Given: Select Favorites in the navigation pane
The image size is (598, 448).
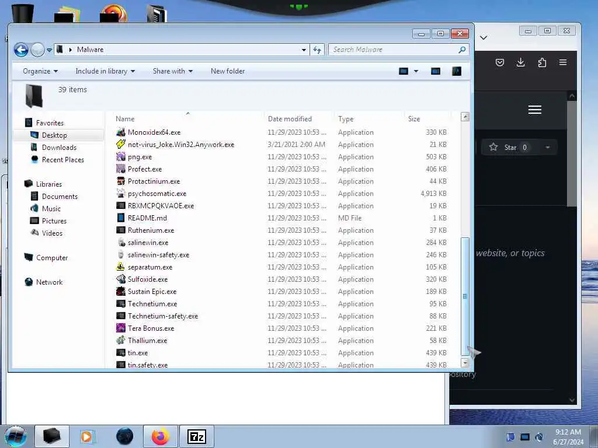Looking at the screenshot, I should click(50, 123).
